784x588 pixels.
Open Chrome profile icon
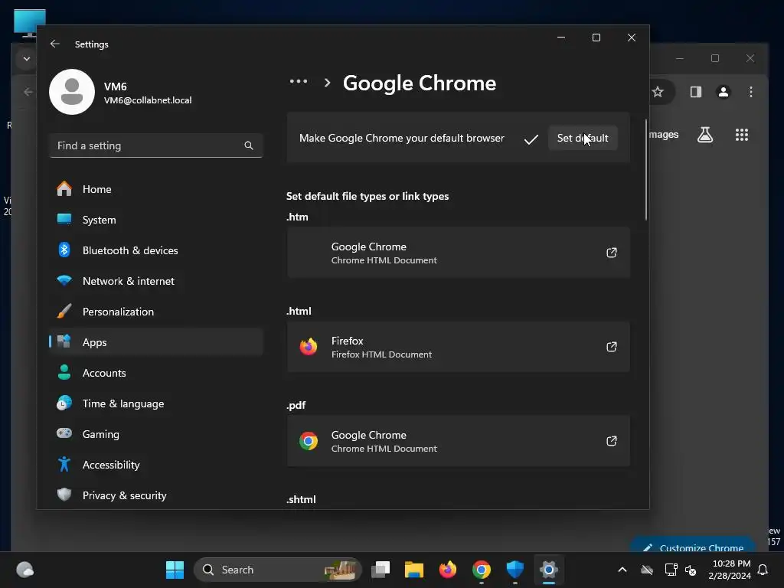click(x=723, y=92)
